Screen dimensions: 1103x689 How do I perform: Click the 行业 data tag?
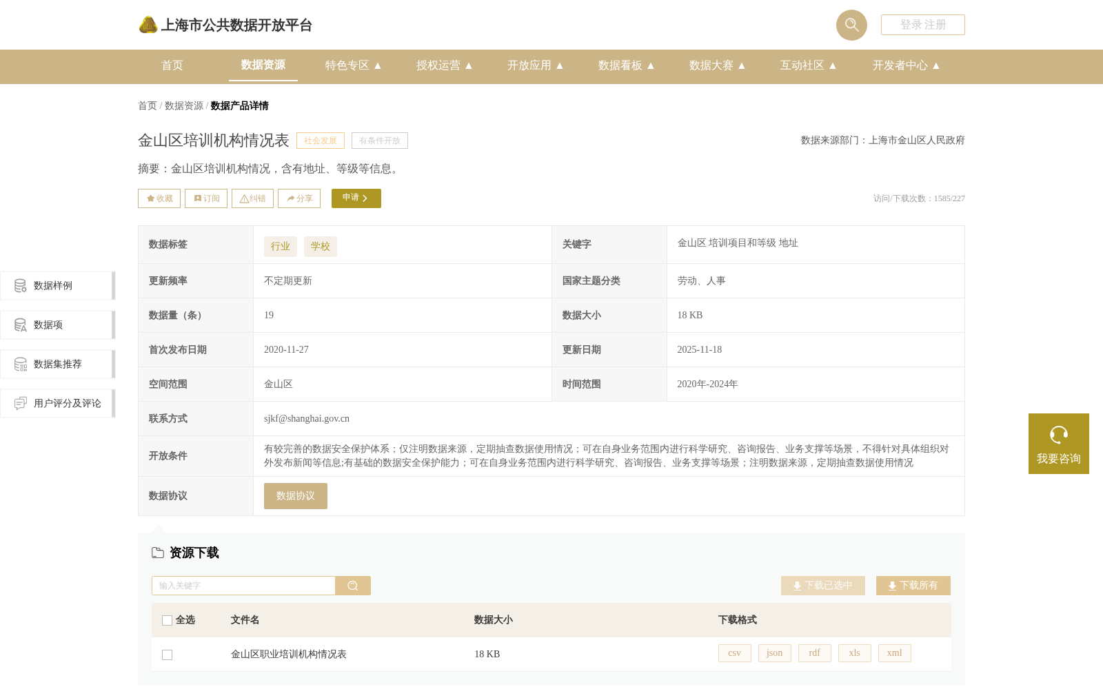point(281,247)
